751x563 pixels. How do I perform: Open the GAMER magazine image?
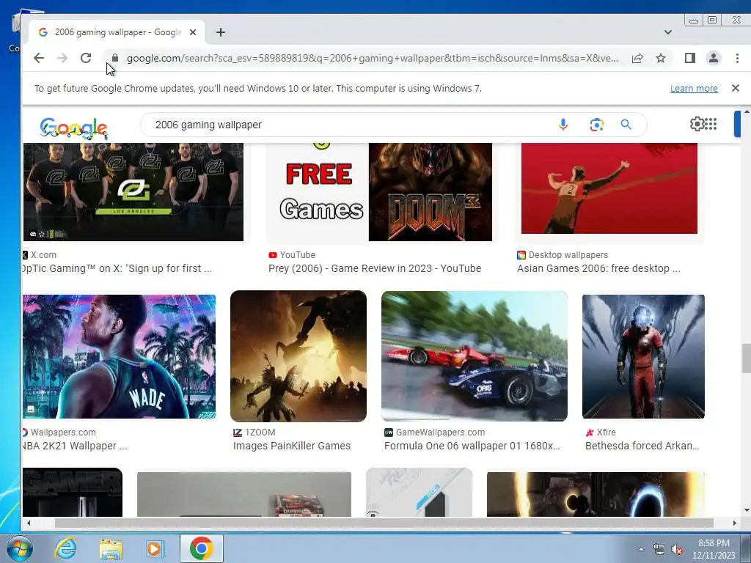[73, 492]
